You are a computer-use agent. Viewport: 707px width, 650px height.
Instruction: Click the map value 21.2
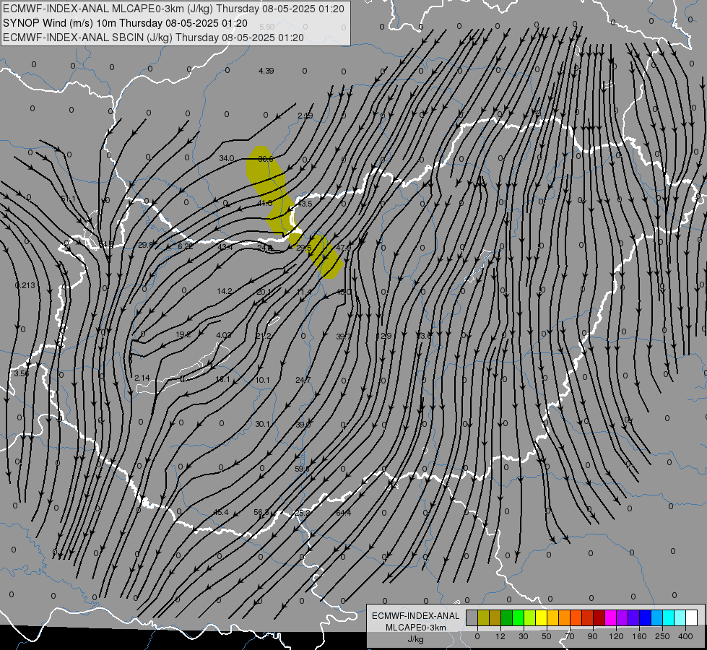pos(264,336)
